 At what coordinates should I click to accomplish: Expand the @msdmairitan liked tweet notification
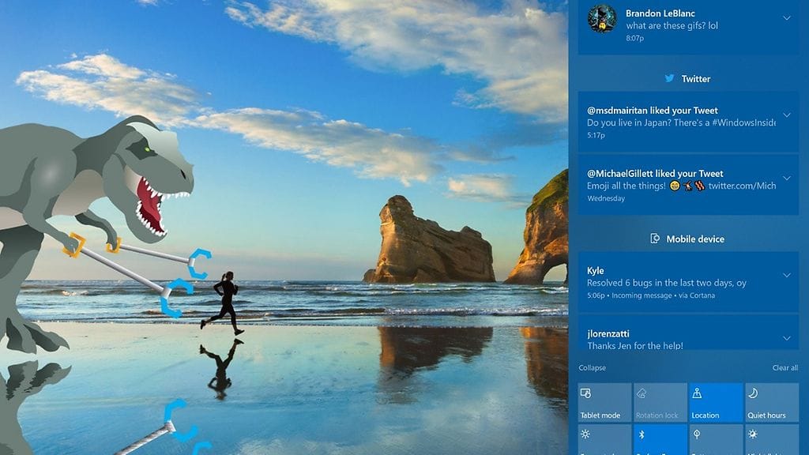pyautogui.click(x=787, y=115)
